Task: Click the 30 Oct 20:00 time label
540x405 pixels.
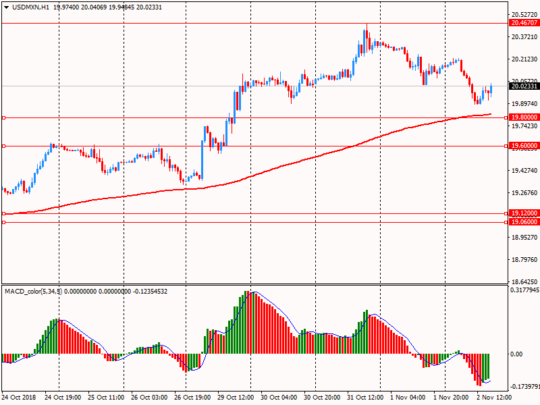Action: [x=322, y=398]
